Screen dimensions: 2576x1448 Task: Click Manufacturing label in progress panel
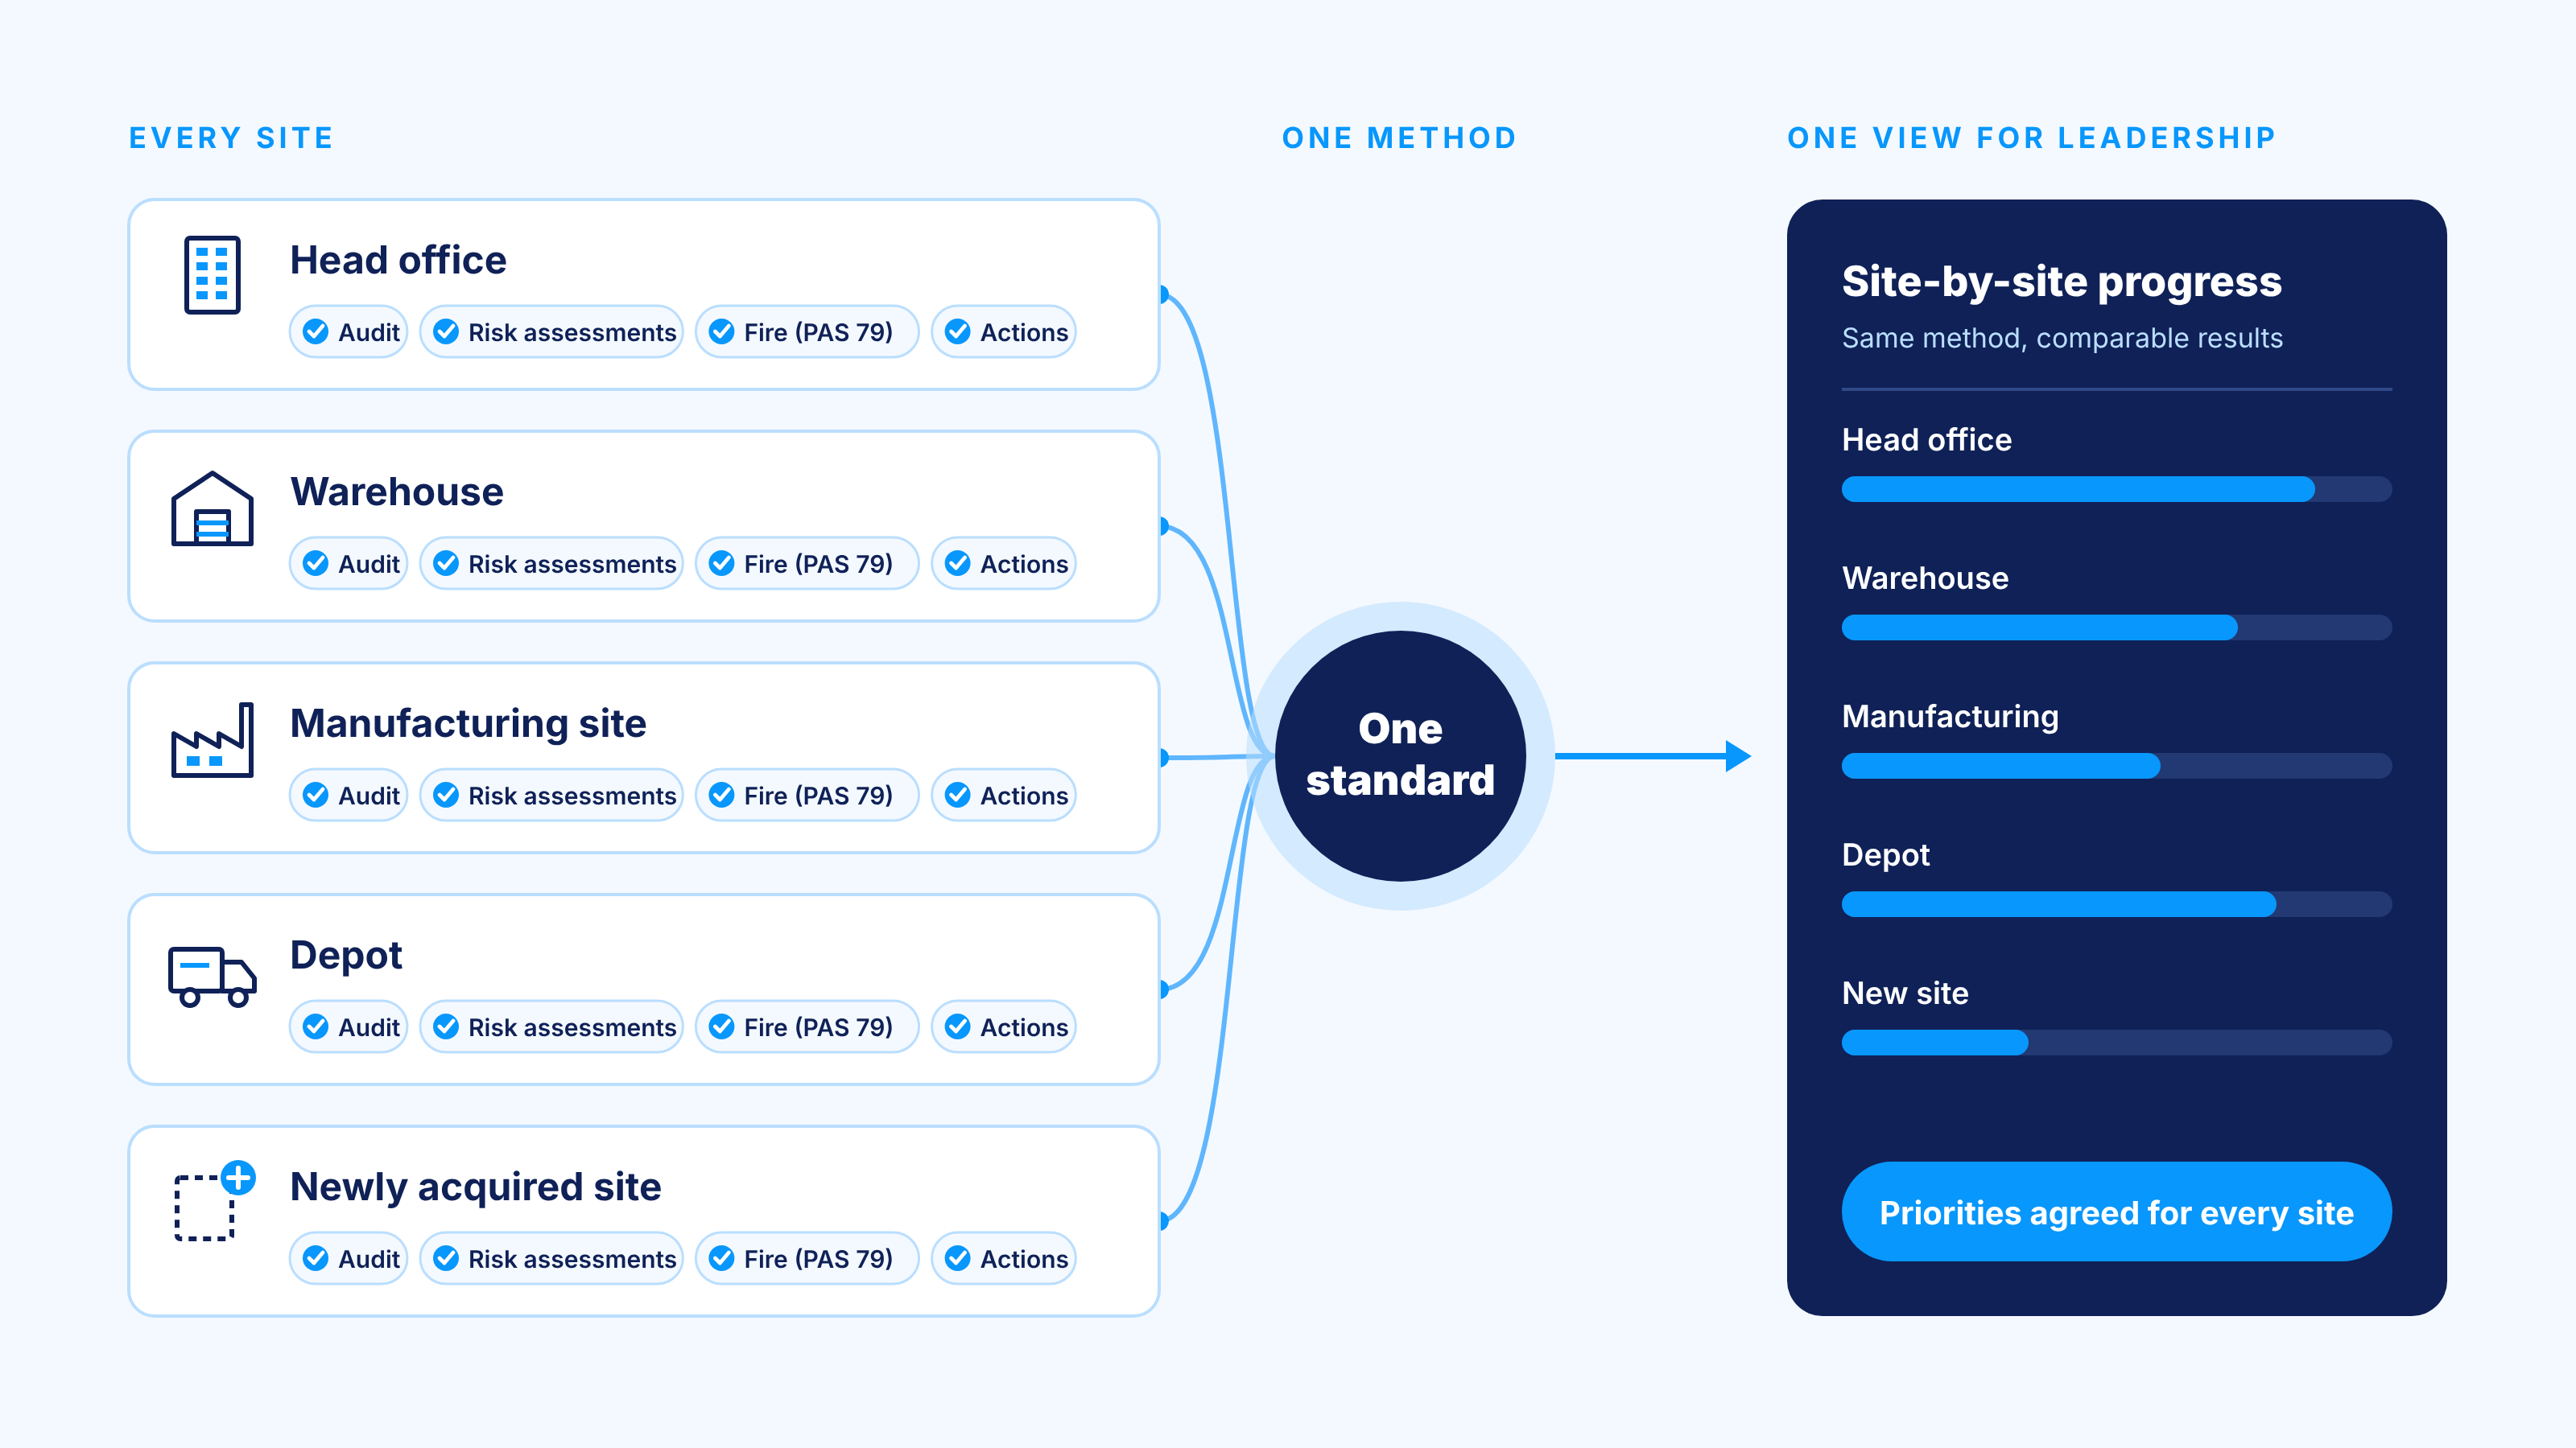(x=1950, y=717)
